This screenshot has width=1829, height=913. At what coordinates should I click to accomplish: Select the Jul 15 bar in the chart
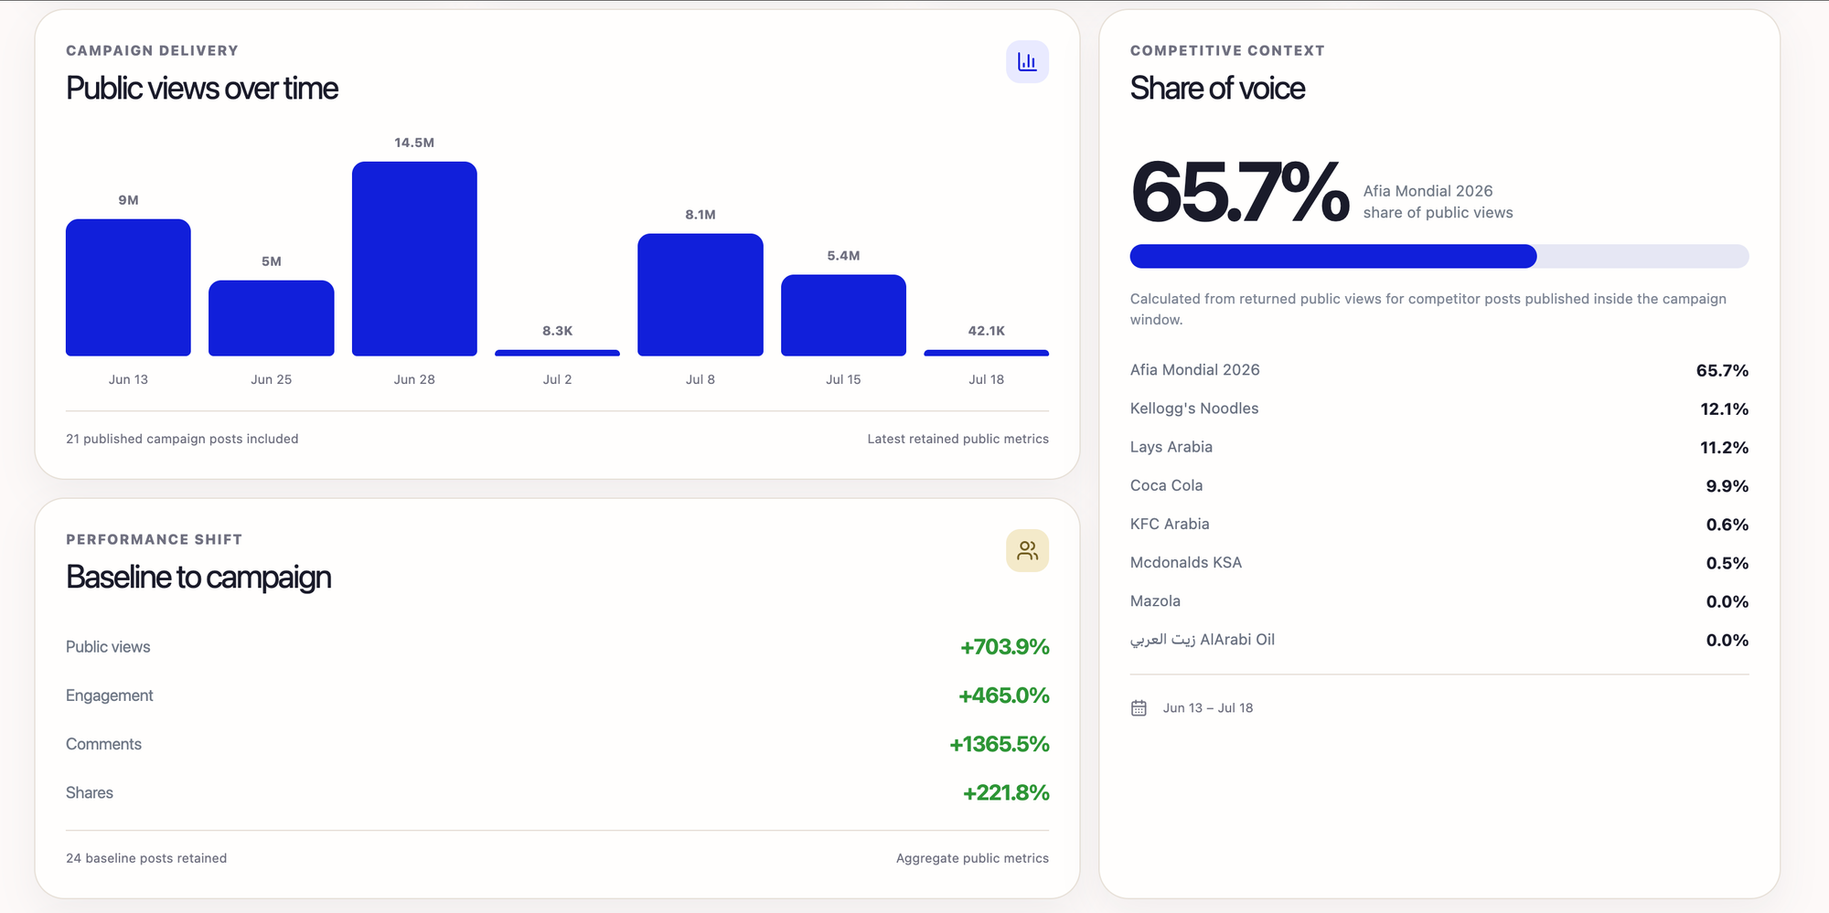tap(843, 315)
